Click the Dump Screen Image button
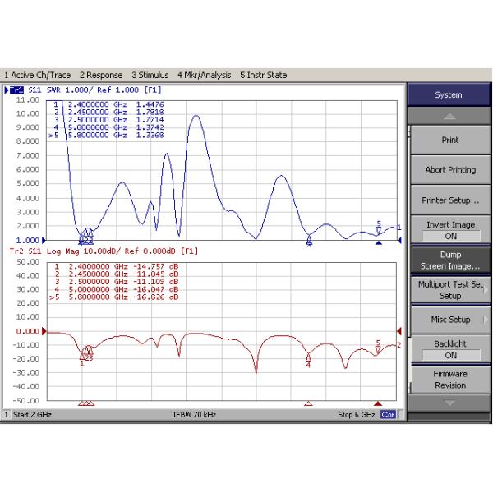The image size is (493, 493). (450, 260)
